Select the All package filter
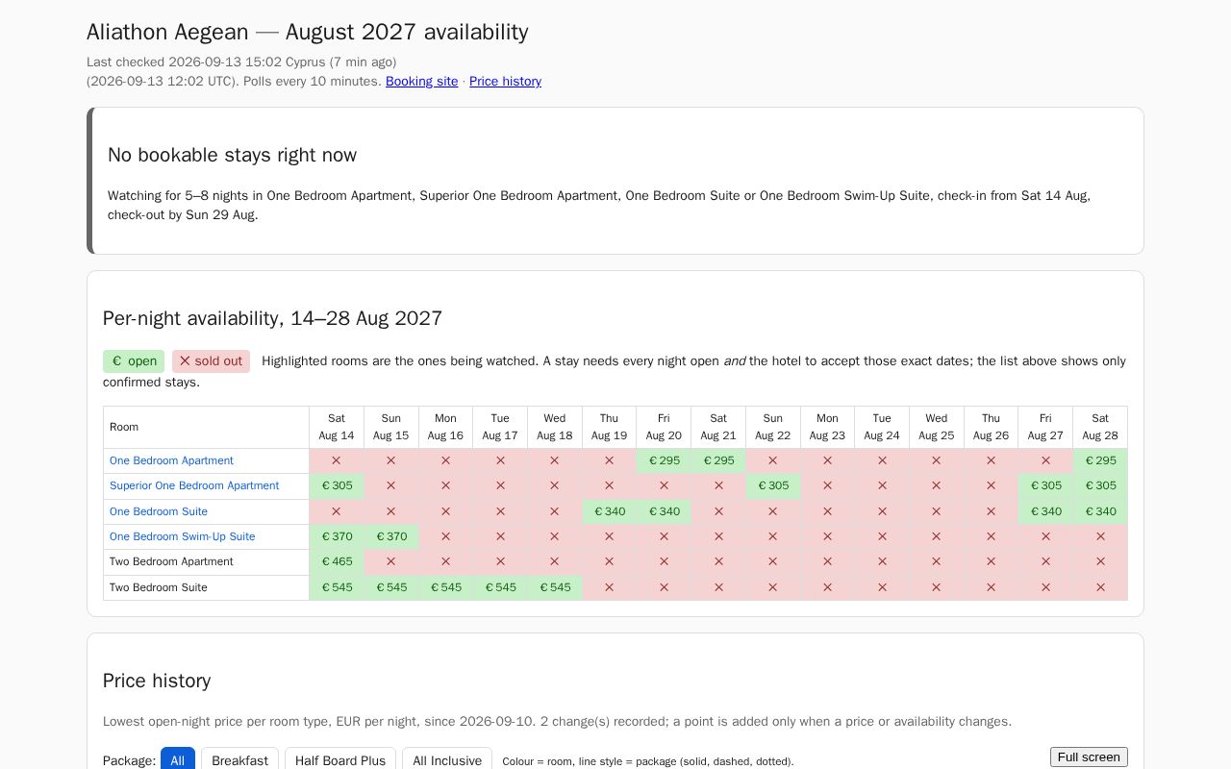Screen dimensions: 1231x769 click(178, 760)
